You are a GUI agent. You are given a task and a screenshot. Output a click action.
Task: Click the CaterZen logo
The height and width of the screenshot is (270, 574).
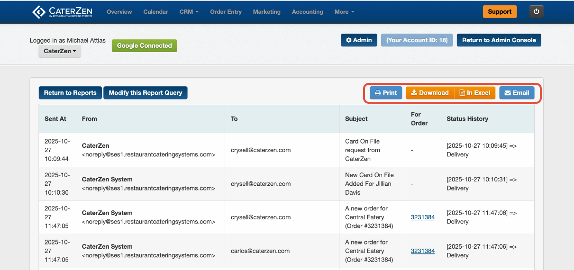click(x=62, y=12)
